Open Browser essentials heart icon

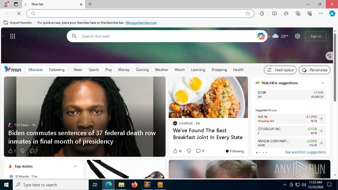pyautogui.click(x=309, y=13)
